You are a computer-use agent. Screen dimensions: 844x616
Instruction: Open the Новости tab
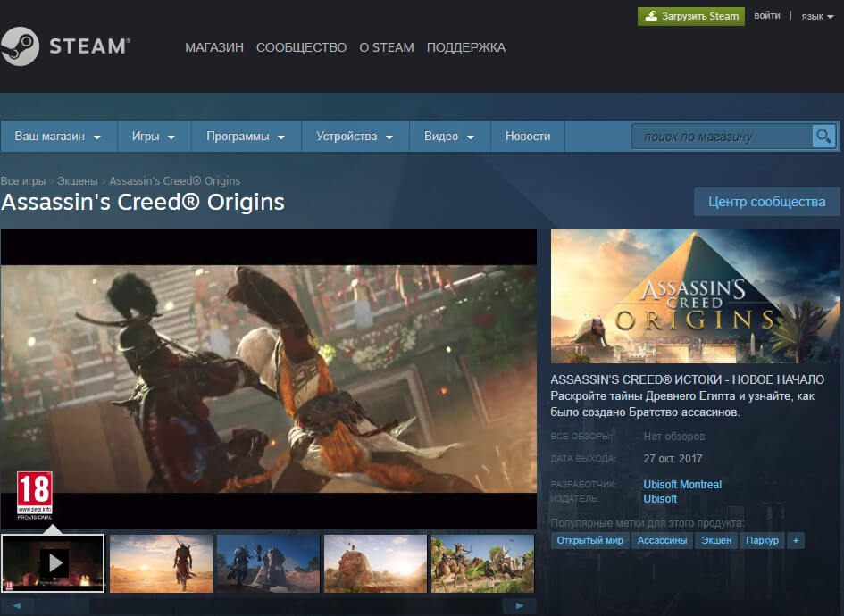[x=528, y=136]
